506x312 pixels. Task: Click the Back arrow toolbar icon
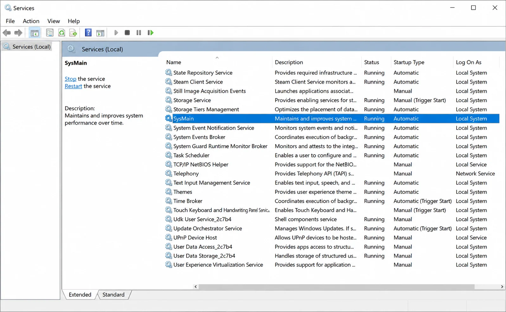pyautogui.click(x=7, y=33)
